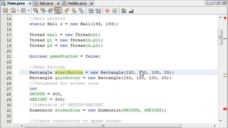Click the quitButton variable name
This screenshot has width=228, height=128.
coord(67,78)
